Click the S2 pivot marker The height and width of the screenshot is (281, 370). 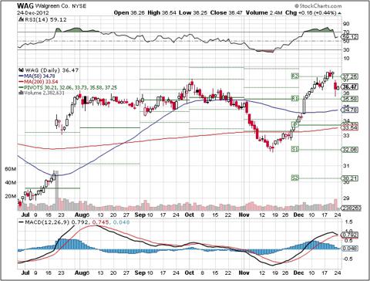tap(295, 178)
